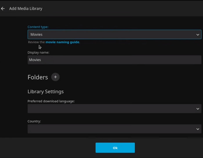Open the Preferred download language dropdown
This screenshot has width=203, height=158.
click(x=115, y=109)
